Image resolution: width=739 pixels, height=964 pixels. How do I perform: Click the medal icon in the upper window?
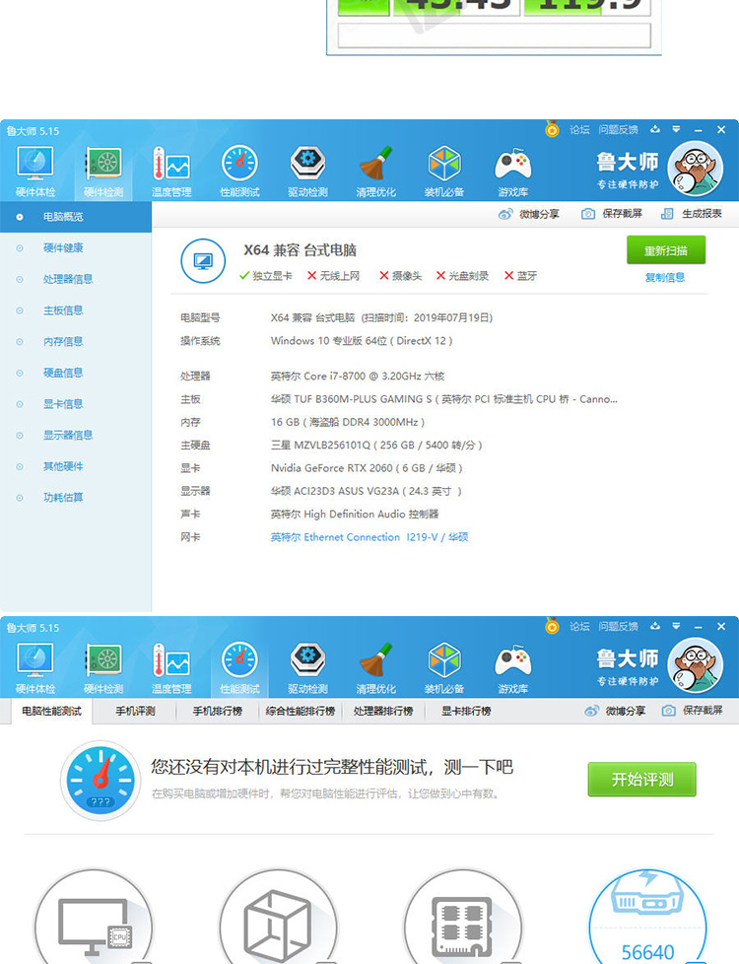coord(552,129)
